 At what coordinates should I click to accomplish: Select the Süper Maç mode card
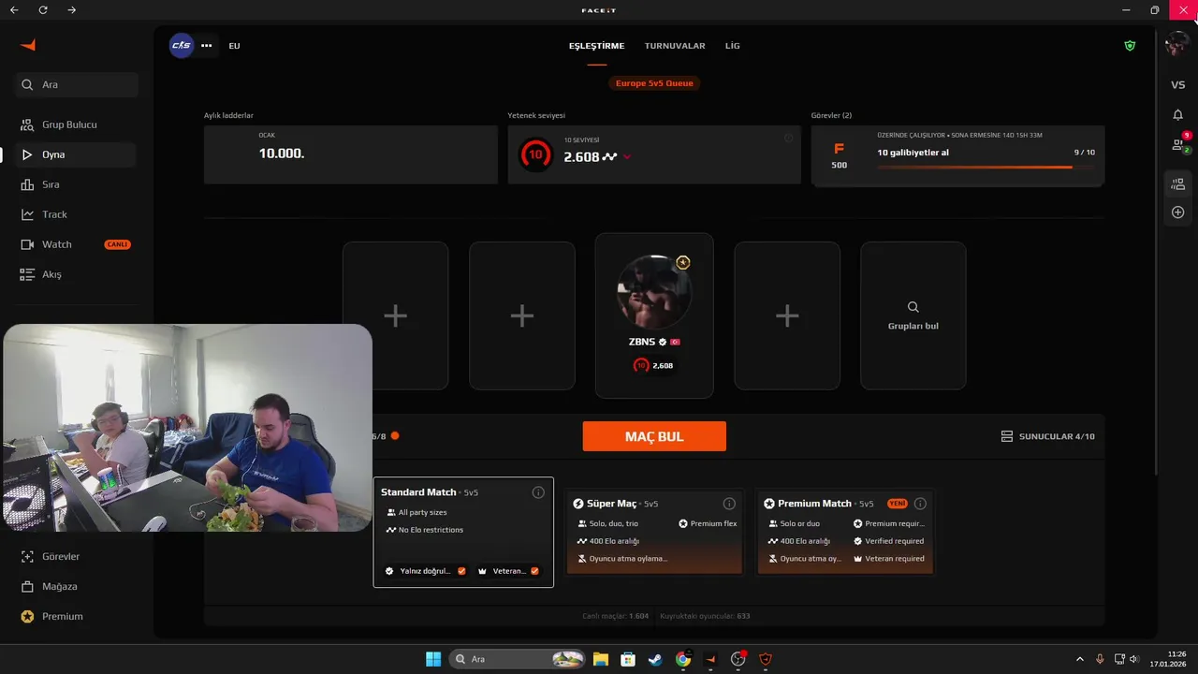[x=654, y=532]
